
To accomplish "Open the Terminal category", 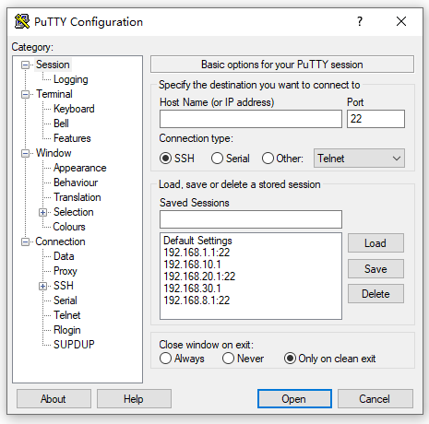I will pos(54,94).
